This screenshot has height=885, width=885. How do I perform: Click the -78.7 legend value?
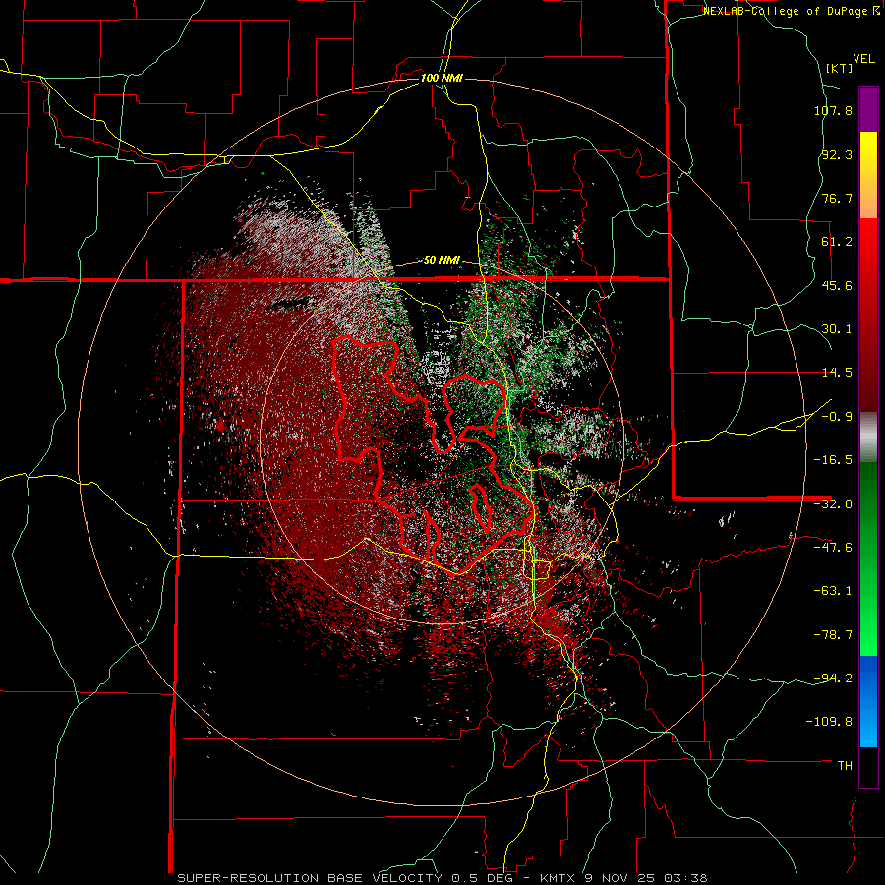[833, 635]
